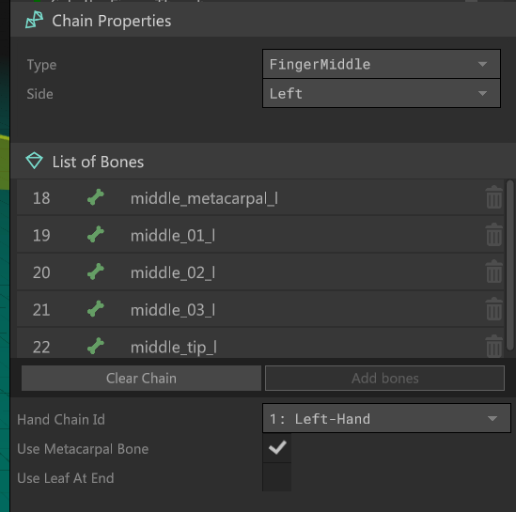Click the List of Bones diamond icon
The height and width of the screenshot is (512, 516).
[34, 161]
